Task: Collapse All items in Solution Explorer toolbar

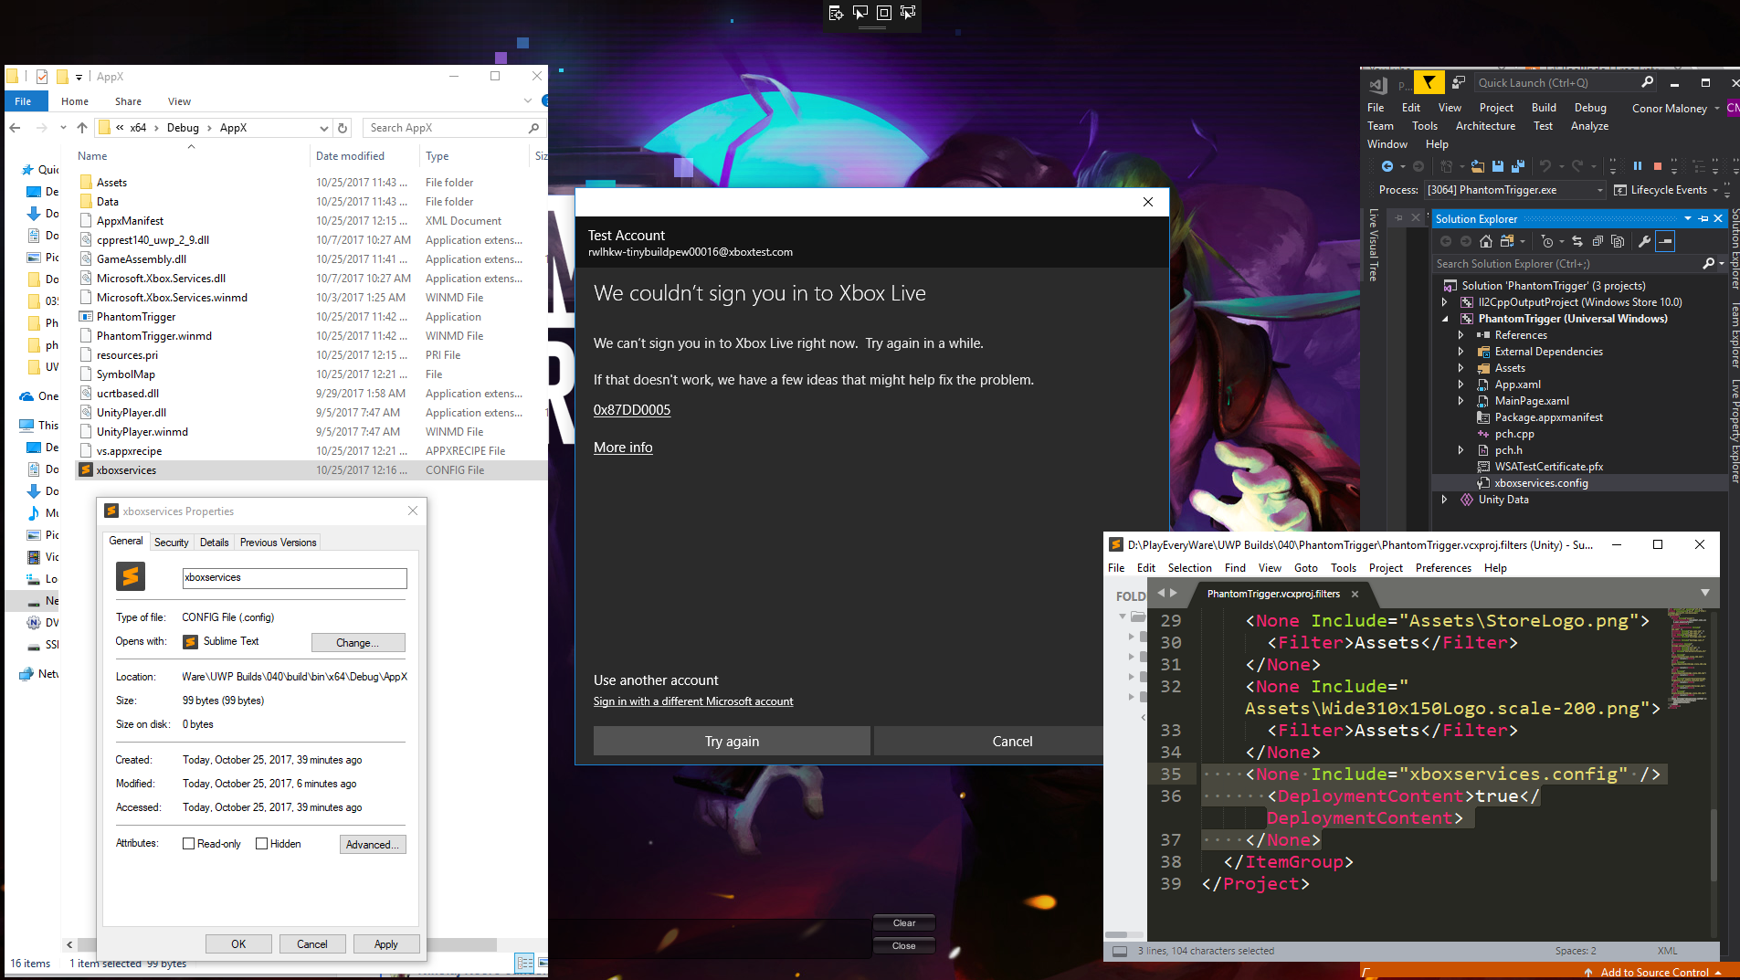Action: click(1598, 242)
